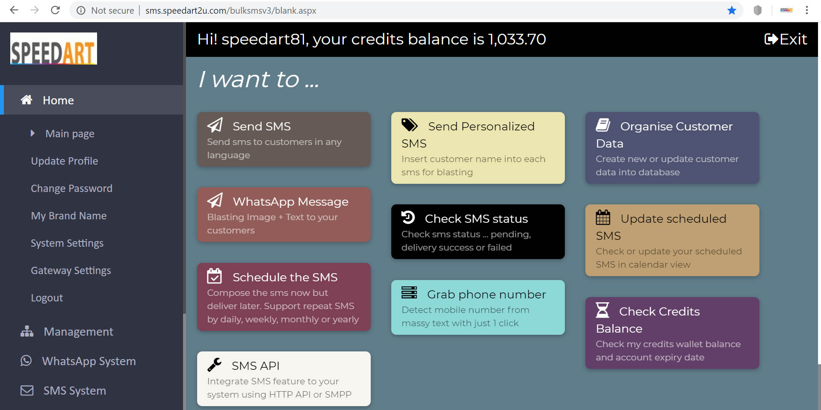Open Change Password
This screenshot has height=410, width=821.
pyautogui.click(x=71, y=189)
